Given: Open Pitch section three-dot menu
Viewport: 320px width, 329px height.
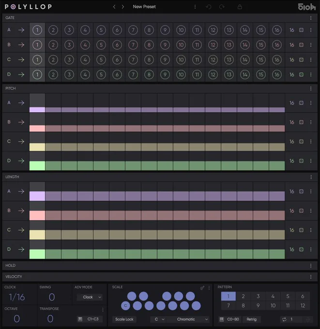Looking at the screenshot, I should coord(311,89).
